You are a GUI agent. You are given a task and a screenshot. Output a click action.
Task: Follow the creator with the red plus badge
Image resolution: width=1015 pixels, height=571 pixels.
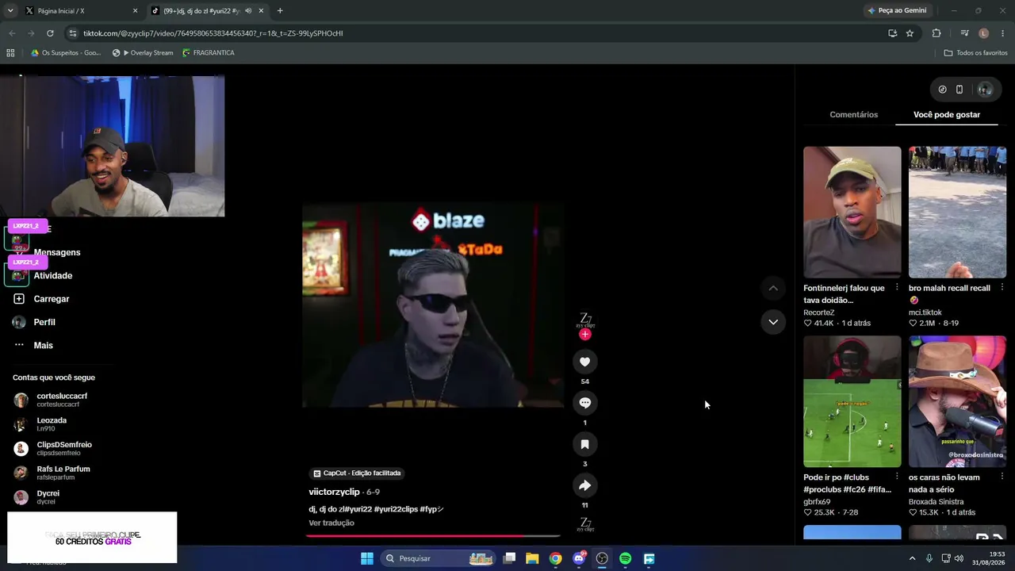click(x=584, y=335)
